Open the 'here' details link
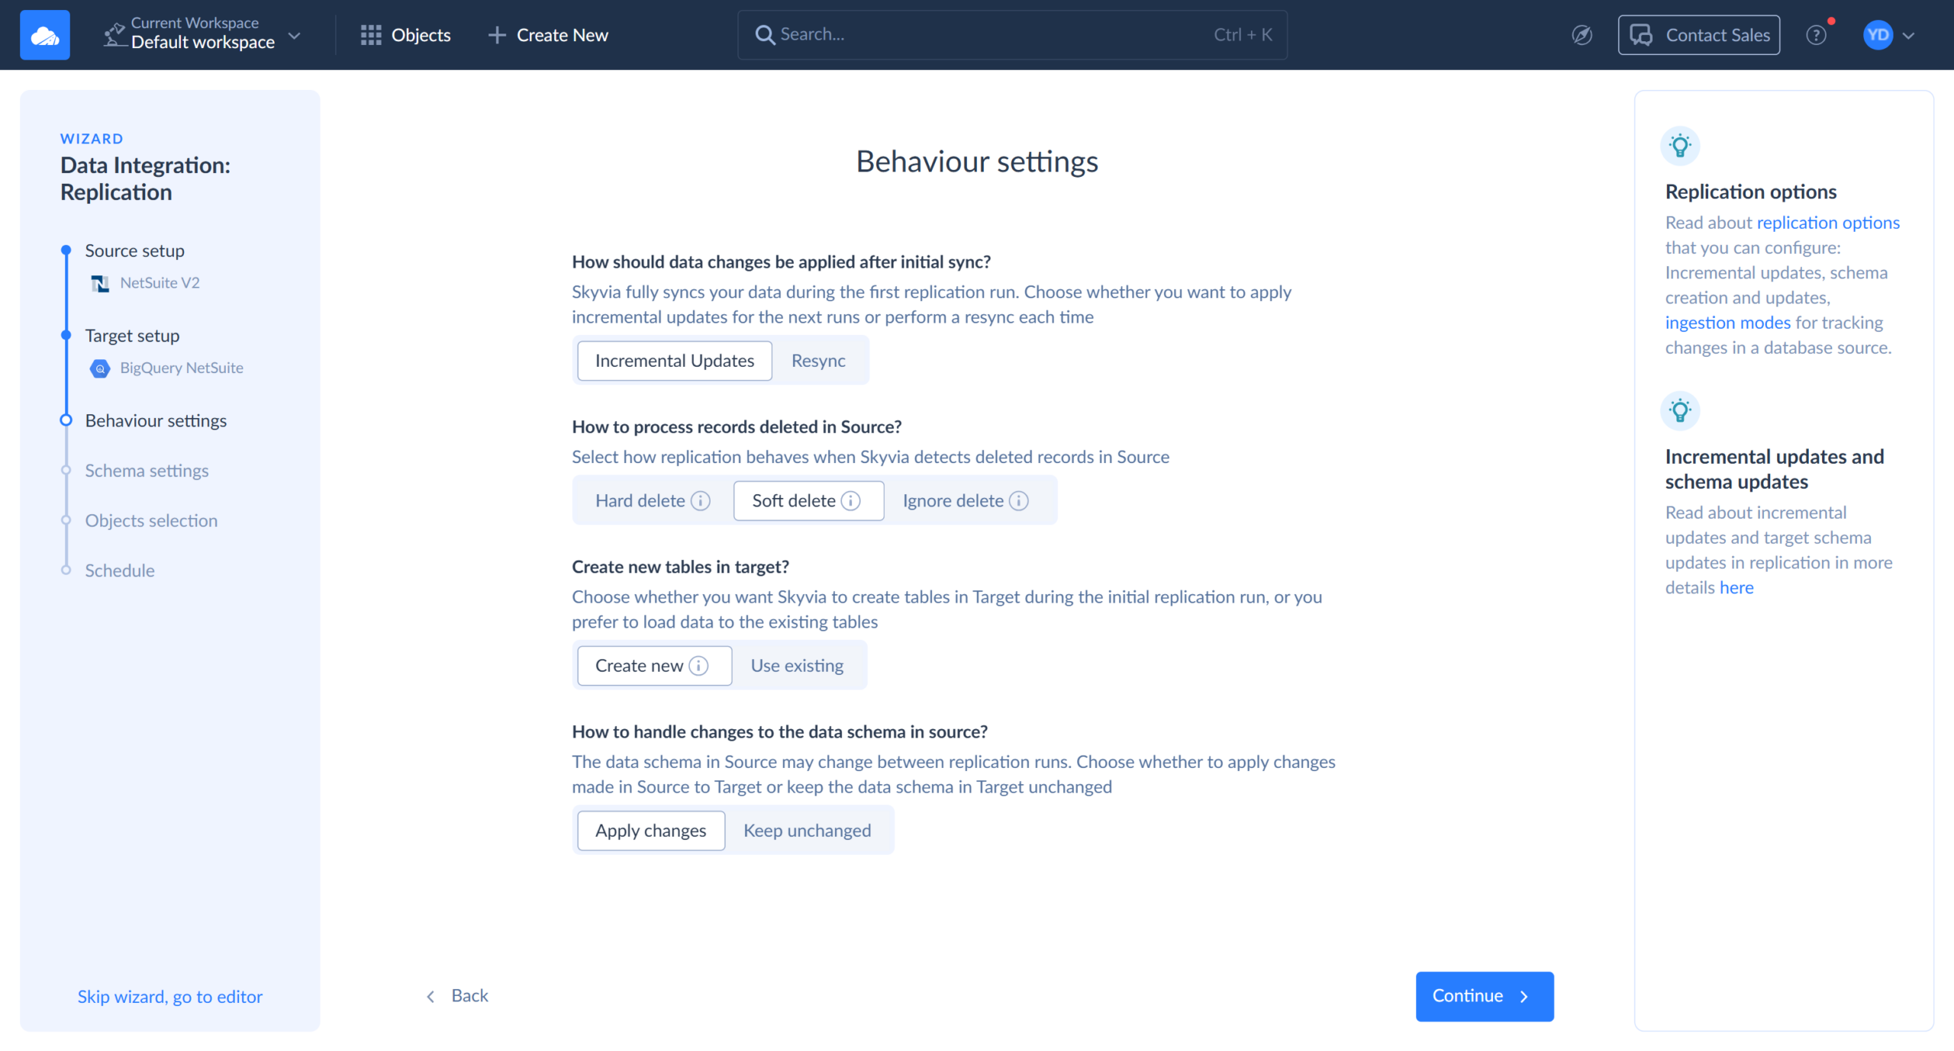Viewport: 1954px width, 1051px height. (x=1736, y=587)
